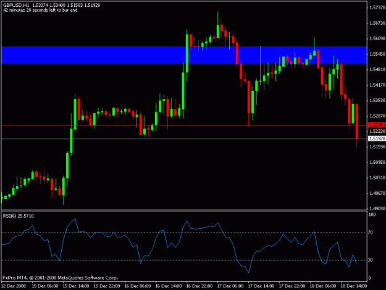Click the '15 Dec 06:00' time axis label
This screenshot has height=290, width=386.
click(x=45, y=286)
